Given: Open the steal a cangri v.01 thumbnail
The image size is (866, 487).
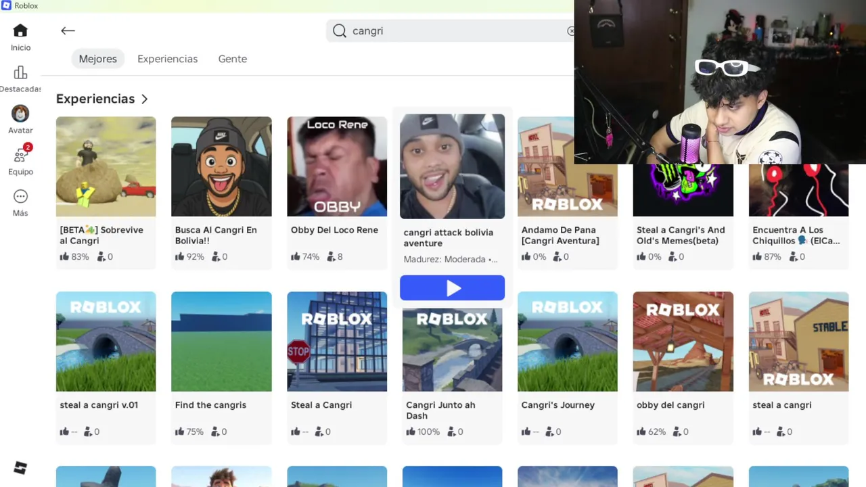Looking at the screenshot, I should tap(106, 342).
